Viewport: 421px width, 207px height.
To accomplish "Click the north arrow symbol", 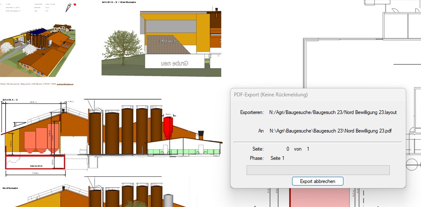I will pyautogui.click(x=69, y=7).
